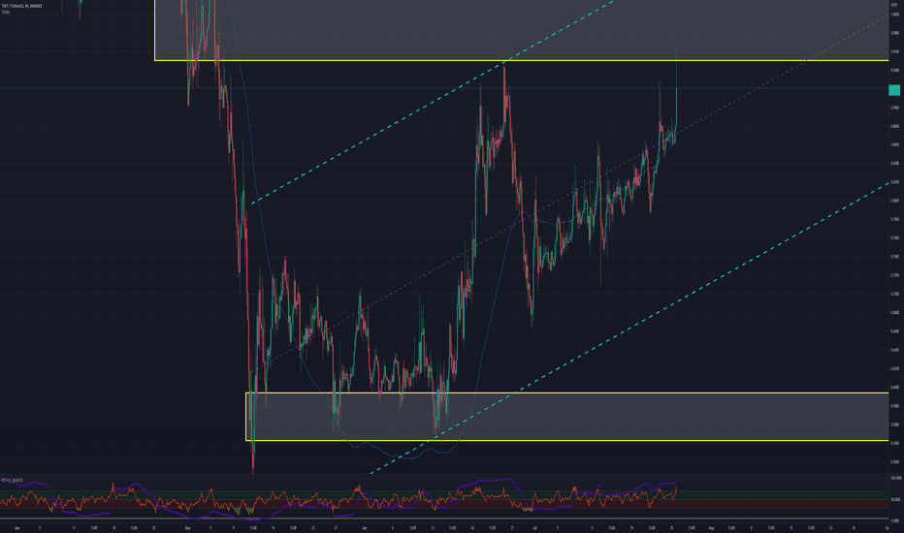
Task: Click the TWT/TetherUS symbol title
Action: click(x=22, y=6)
